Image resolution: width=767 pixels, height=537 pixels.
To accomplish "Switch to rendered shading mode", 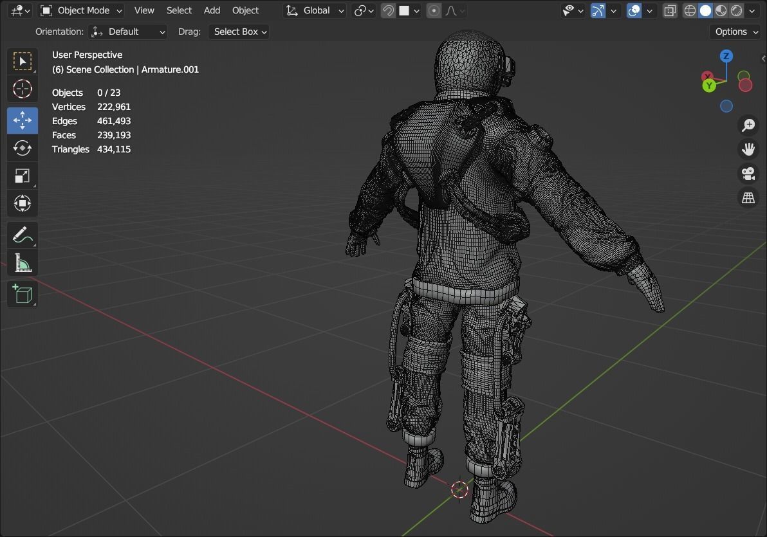I will (737, 10).
